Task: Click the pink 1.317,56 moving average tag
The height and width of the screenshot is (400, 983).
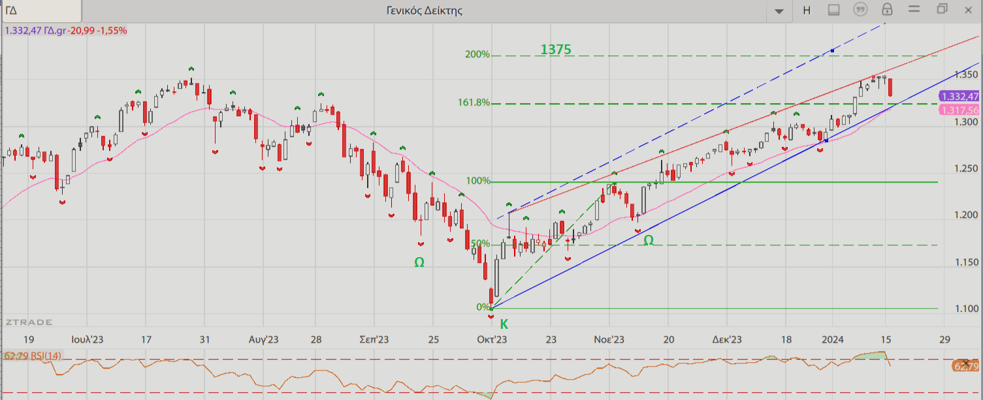Action: pyautogui.click(x=959, y=110)
